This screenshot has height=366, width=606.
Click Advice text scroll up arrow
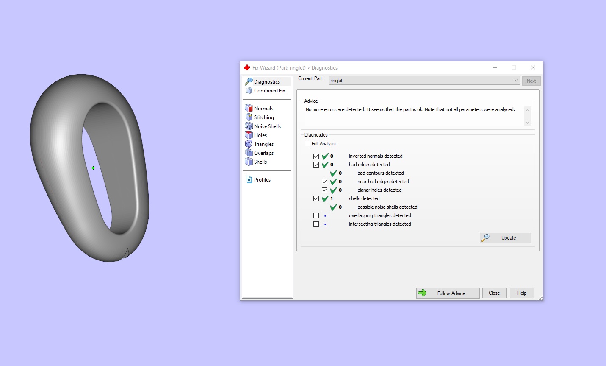pyautogui.click(x=527, y=110)
